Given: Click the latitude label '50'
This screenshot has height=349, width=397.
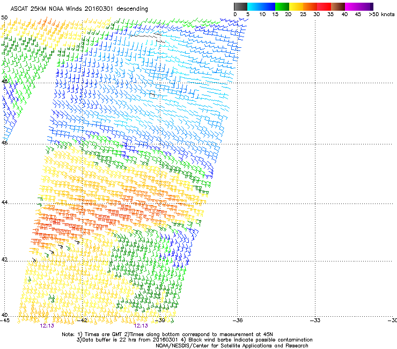Looking at the screenshot, I should 4,18.
